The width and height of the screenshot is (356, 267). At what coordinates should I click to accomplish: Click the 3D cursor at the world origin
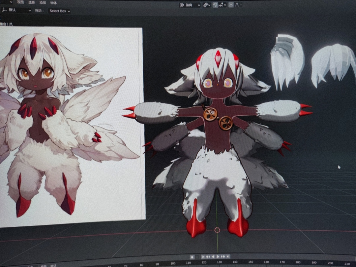point(217,230)
